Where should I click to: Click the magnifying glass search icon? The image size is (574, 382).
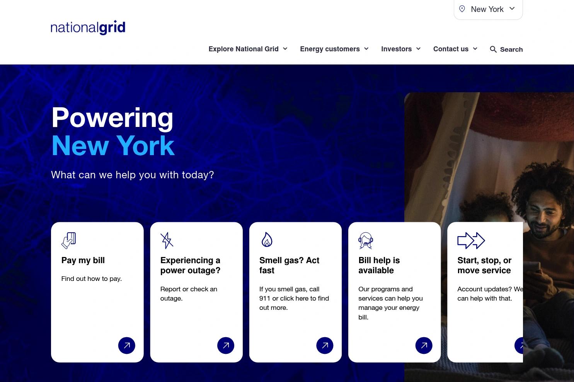[493, 49]
